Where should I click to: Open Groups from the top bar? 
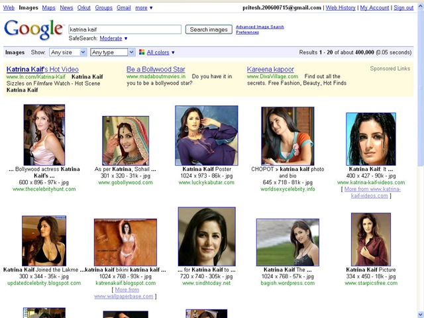coord(104,8)
